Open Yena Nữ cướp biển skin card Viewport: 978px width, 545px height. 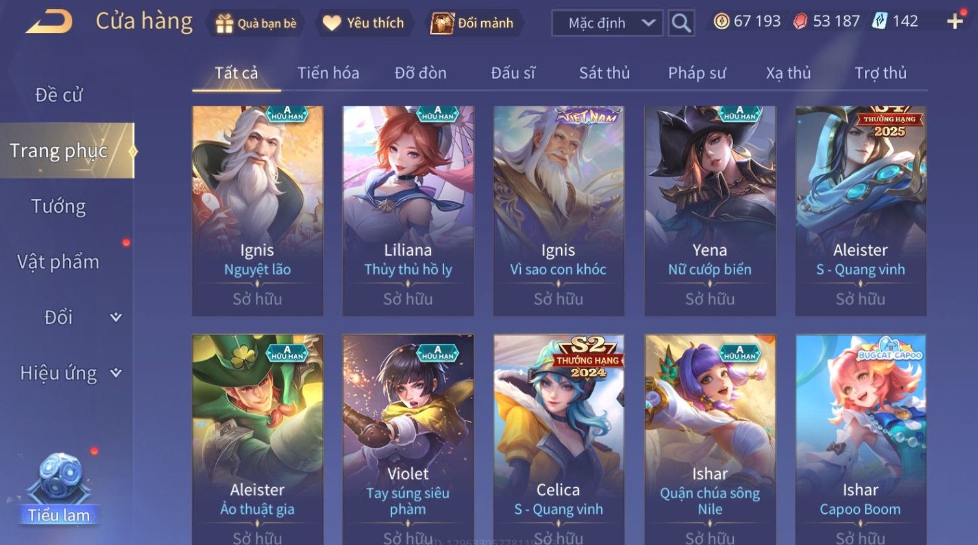pyautogui.click(x=710, y=211)
